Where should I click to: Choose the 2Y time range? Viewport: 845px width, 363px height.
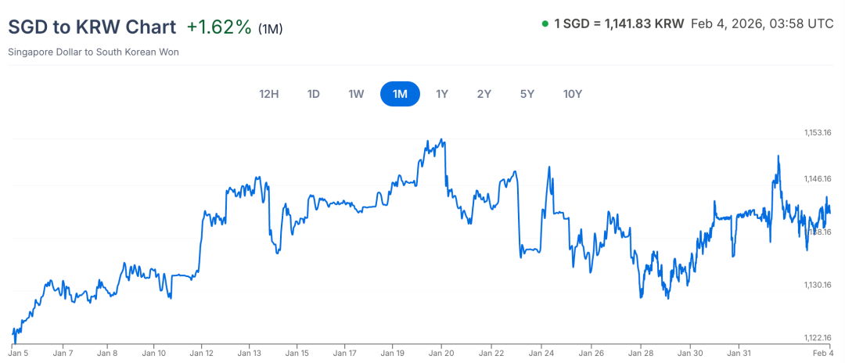[x=484, y=94]
